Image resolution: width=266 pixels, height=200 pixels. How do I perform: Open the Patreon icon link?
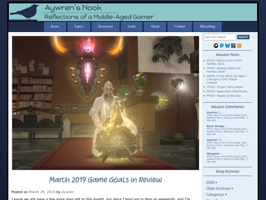click(216, 45)
